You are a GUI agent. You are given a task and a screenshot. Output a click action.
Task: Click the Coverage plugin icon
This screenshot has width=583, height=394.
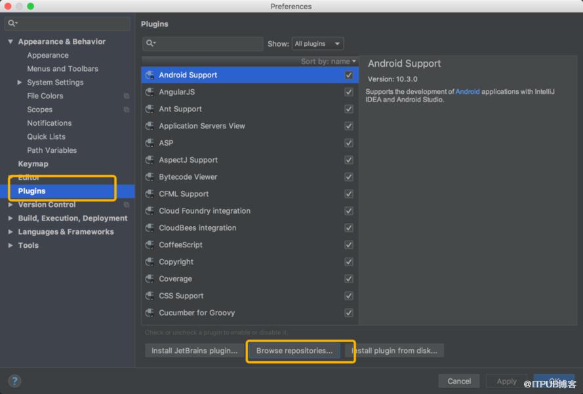coord(150,279)
